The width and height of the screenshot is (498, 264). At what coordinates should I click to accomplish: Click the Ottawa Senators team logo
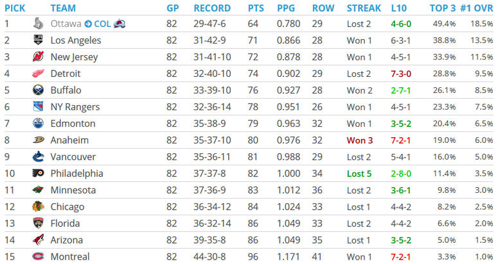pyautogui.click(x=38, y=24)
